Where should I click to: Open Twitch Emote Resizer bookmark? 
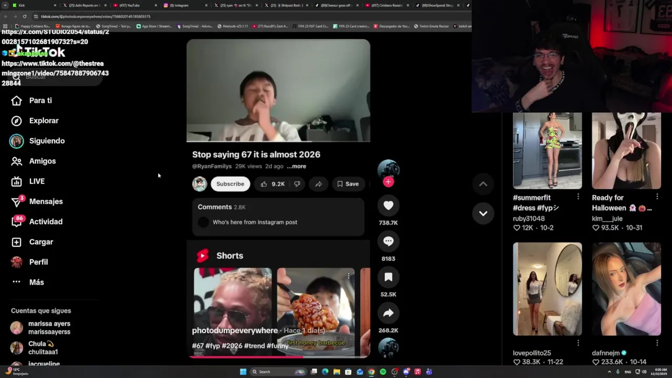pyautogui.click(x=431, y=26)
